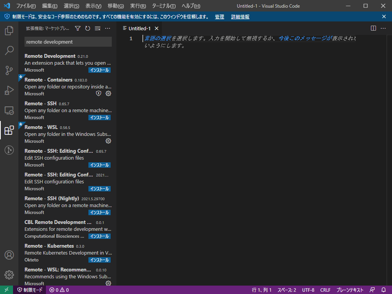Open the Run and Debug view

tap(9, 90)
